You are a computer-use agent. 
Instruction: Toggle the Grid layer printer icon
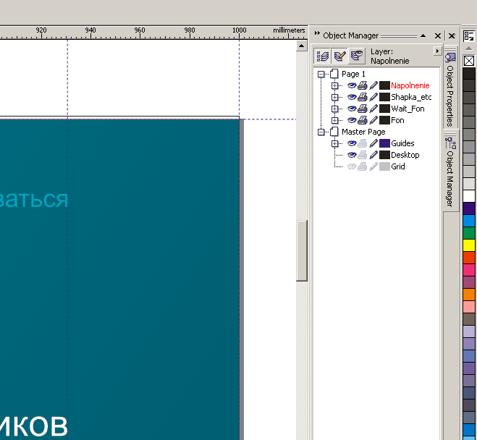[363, 166]
